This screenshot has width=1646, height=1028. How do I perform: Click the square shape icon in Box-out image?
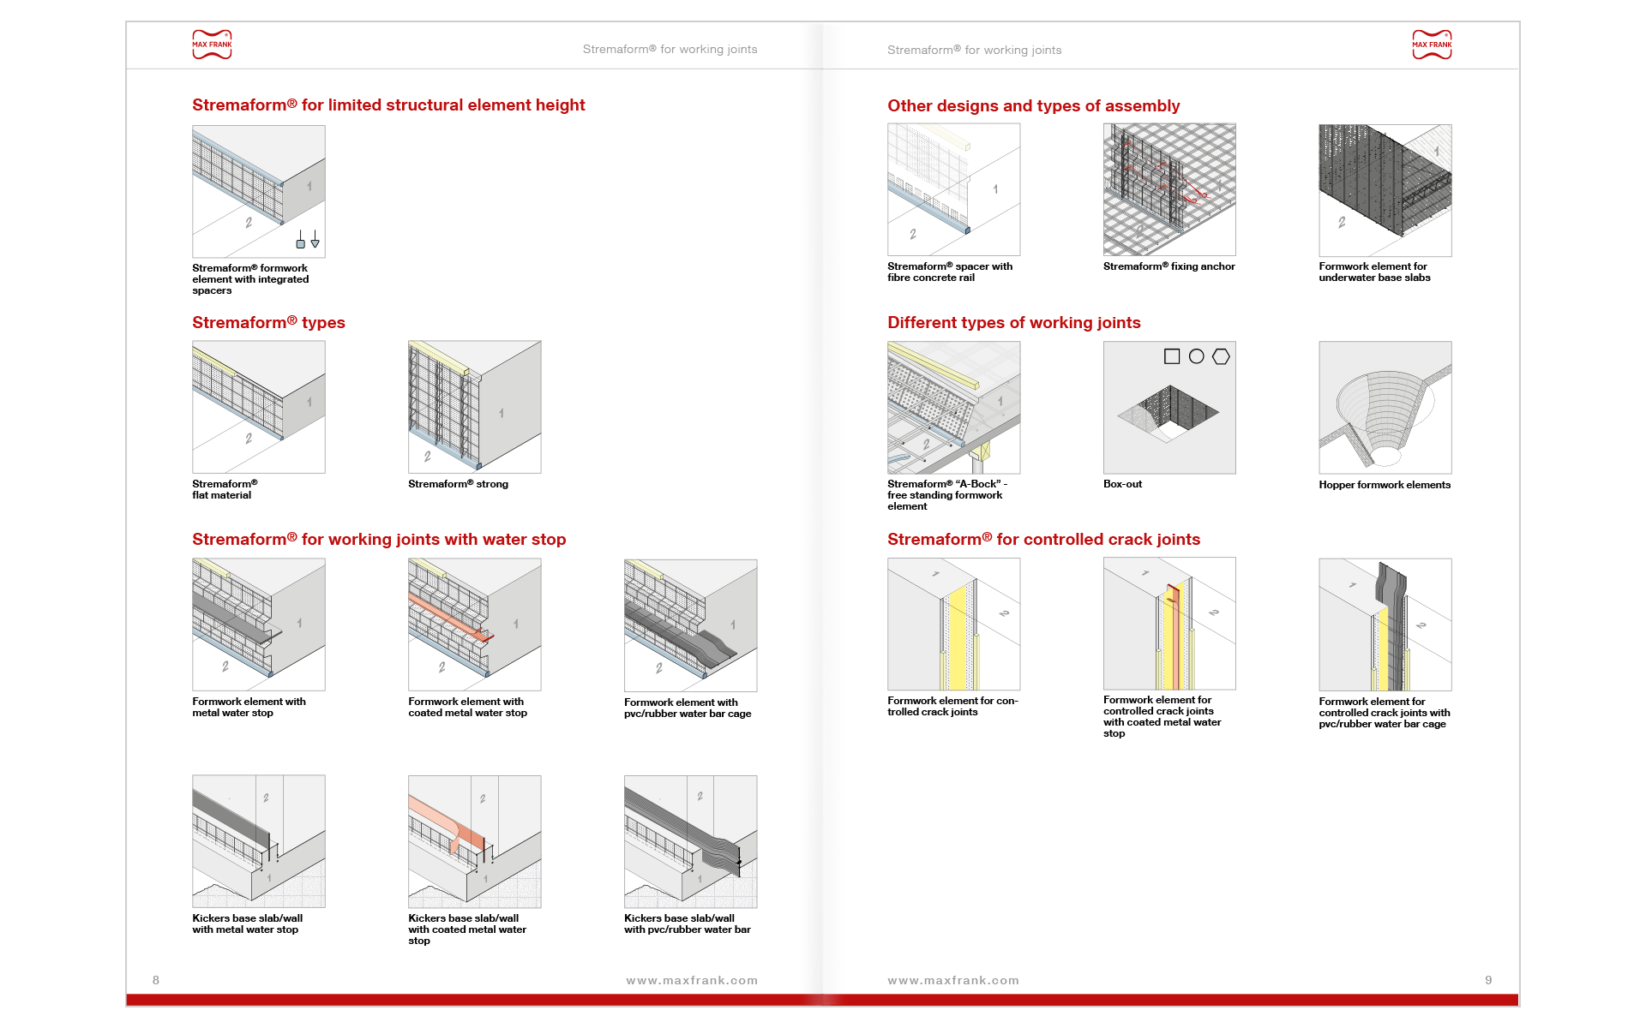click(x=1172, y=356)
